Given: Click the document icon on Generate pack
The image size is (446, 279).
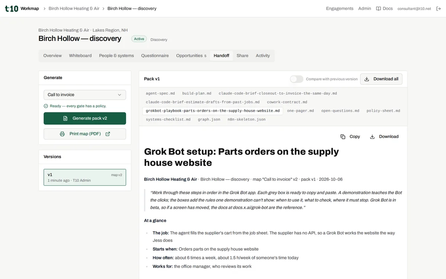Looking at the screenshot, I should (x=65, y=118).
